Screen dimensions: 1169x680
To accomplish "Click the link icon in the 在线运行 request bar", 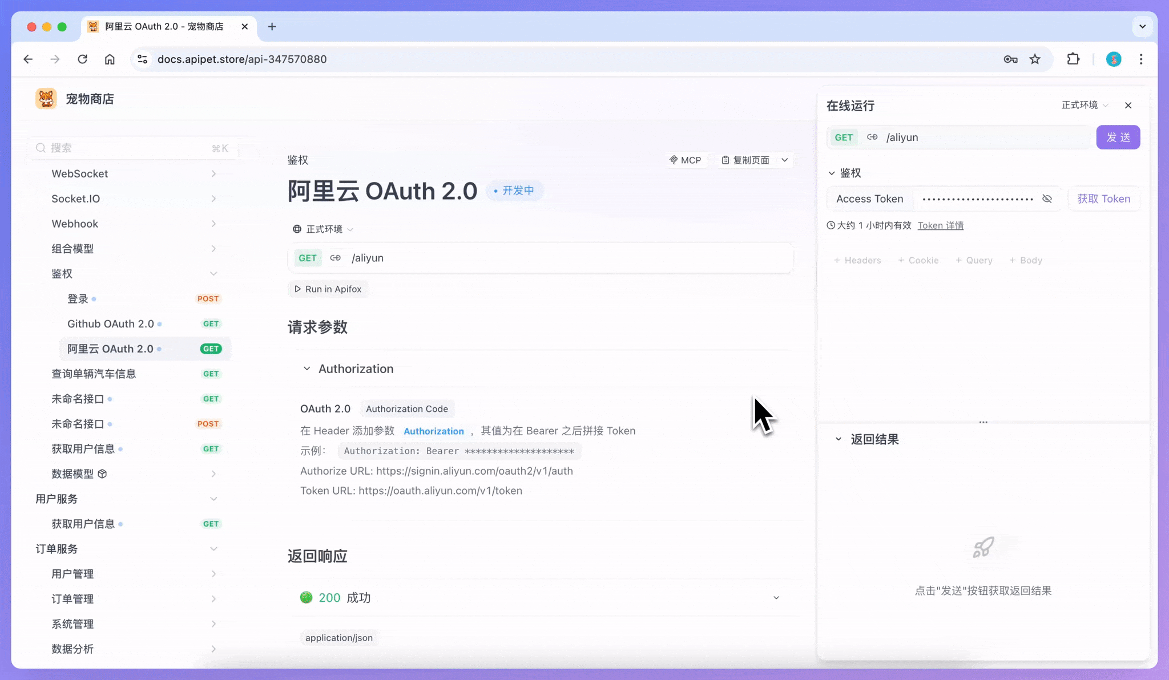I will [x=872, y=137].
